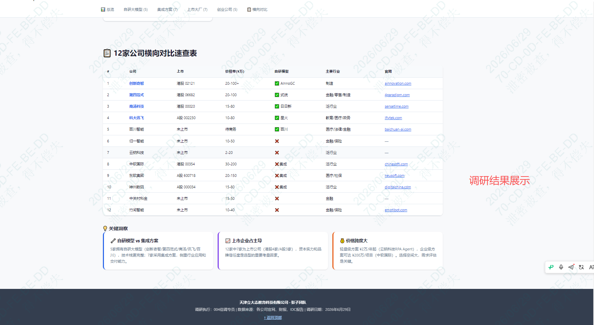This screenshot has height=325, width=594.
Task: Open the 创业公司 (5) tab
Action: tap(227, 9)
